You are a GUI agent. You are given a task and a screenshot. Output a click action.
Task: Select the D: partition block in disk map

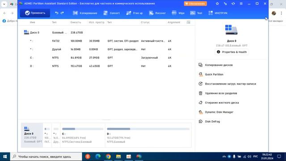[148, 135]
